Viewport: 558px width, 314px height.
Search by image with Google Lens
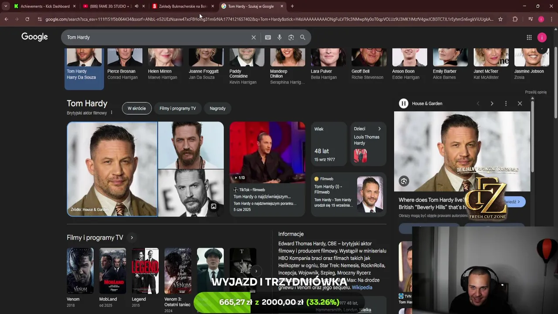tap(291, 38)
